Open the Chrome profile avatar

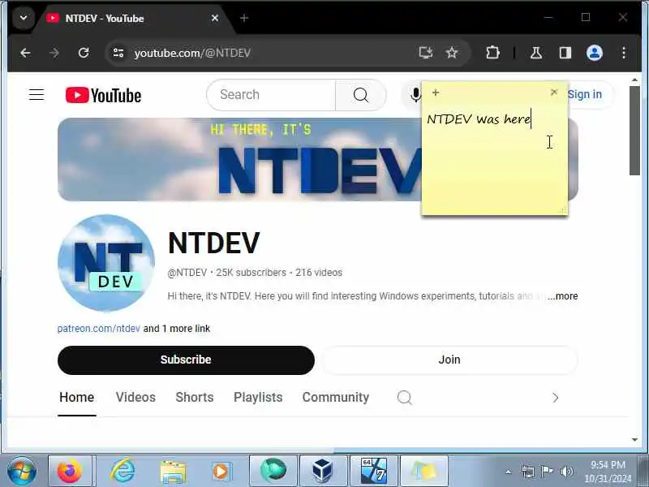(x=595, y=53)
